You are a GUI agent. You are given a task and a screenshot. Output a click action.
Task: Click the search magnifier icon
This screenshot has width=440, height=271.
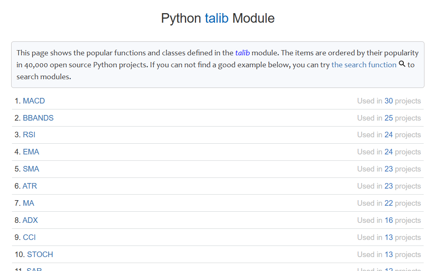402,64
